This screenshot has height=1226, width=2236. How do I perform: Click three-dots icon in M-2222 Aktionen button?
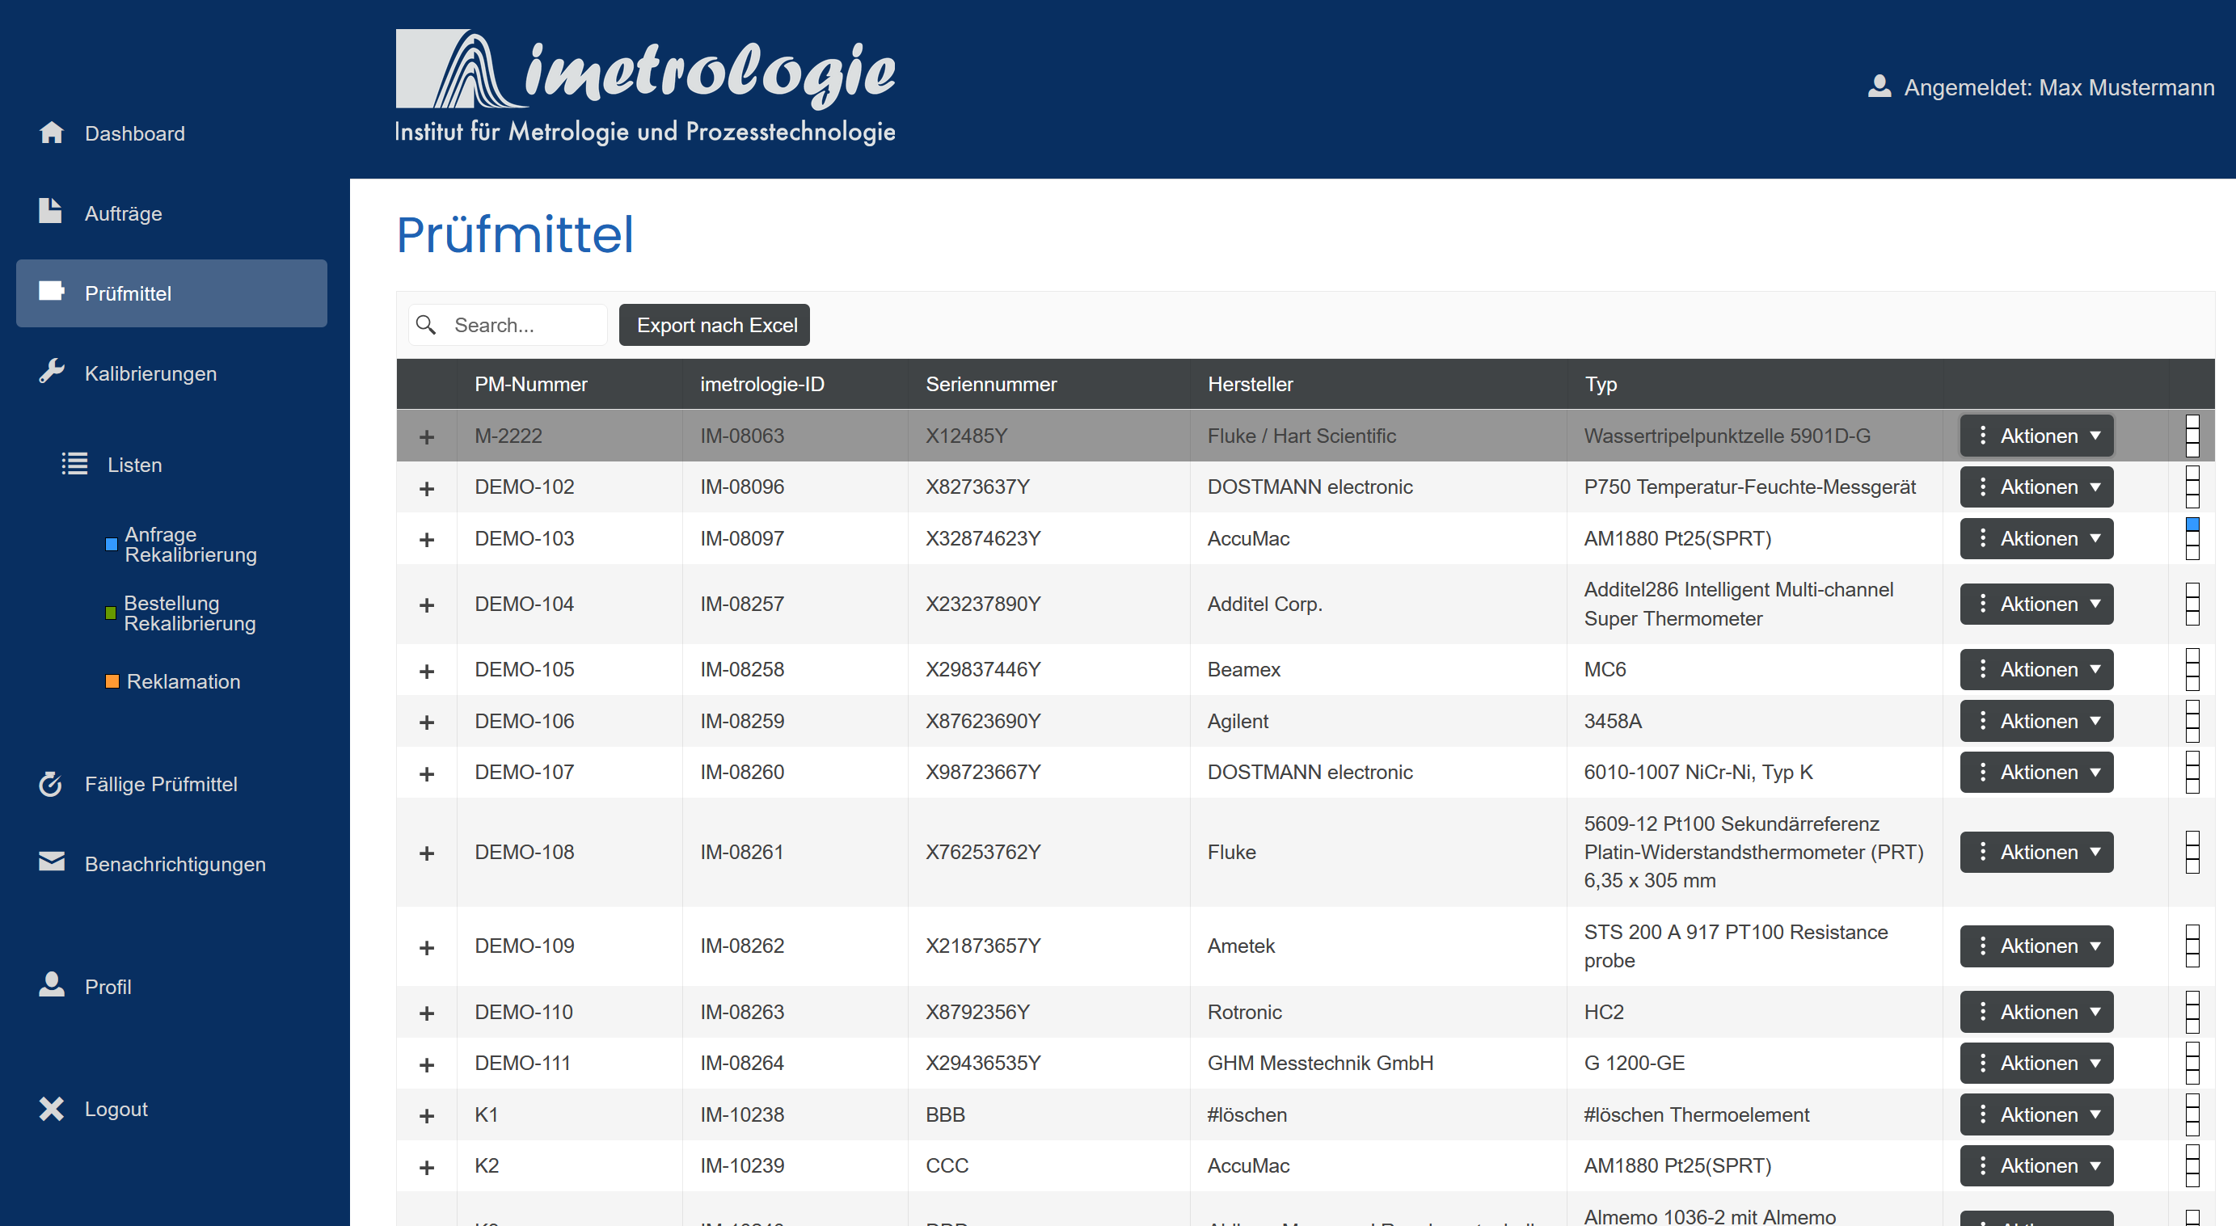pos(1982,436)
